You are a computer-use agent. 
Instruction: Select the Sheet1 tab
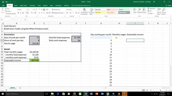pyautogui.click(x=13, y=88)
